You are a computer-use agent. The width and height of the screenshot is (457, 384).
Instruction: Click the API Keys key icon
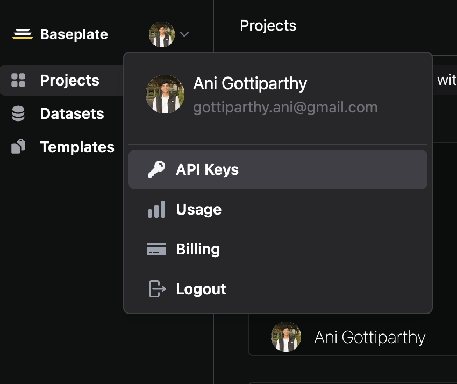(x=156, y=170)
